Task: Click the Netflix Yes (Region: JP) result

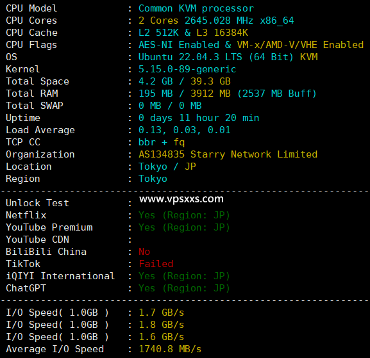Action: [x=184, y=215]
